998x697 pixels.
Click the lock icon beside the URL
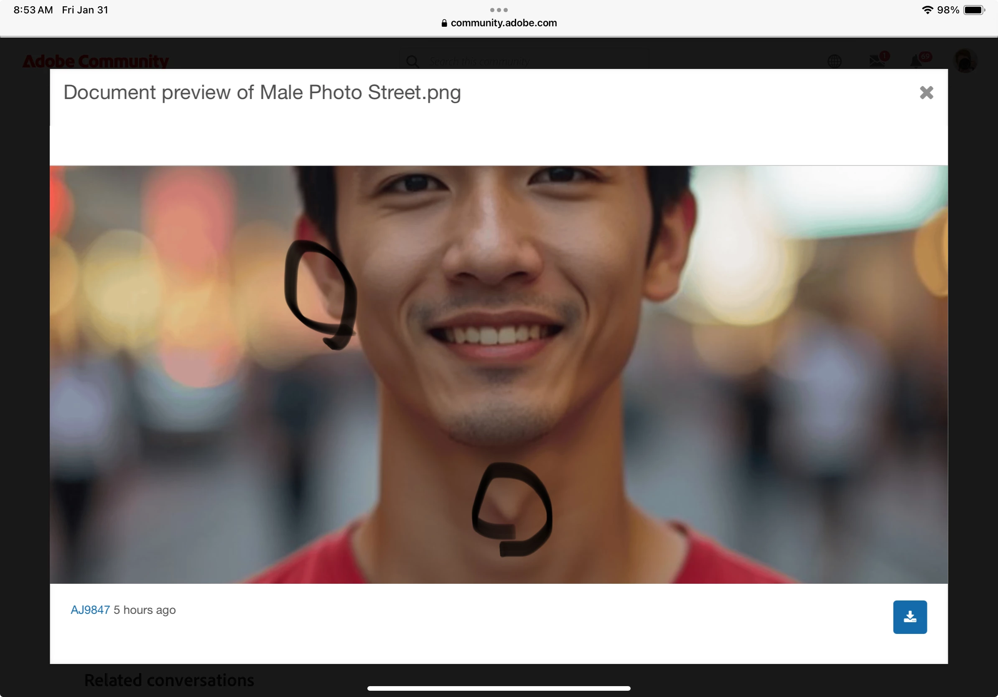click(x=444, y=23)
